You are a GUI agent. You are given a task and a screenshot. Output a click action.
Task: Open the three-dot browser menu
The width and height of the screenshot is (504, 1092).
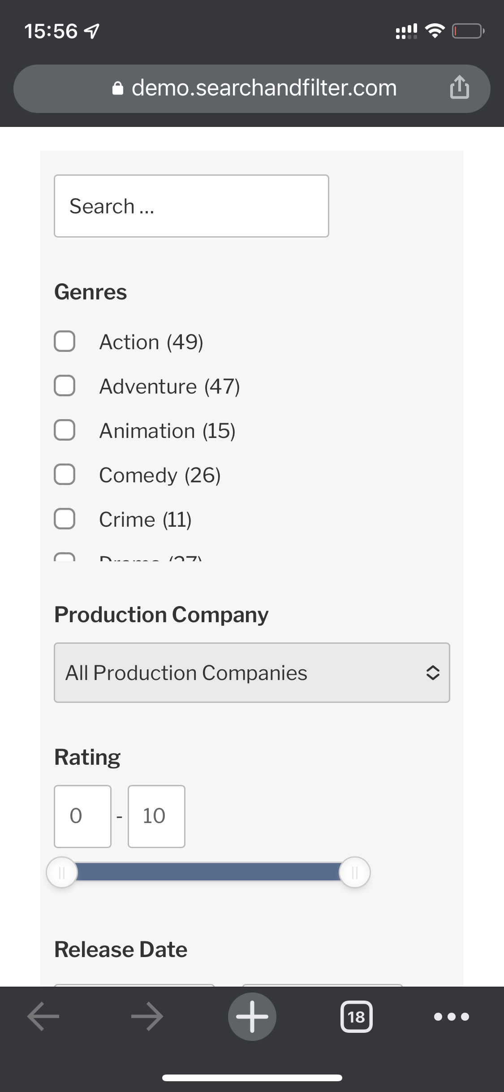pos(452,1016)
